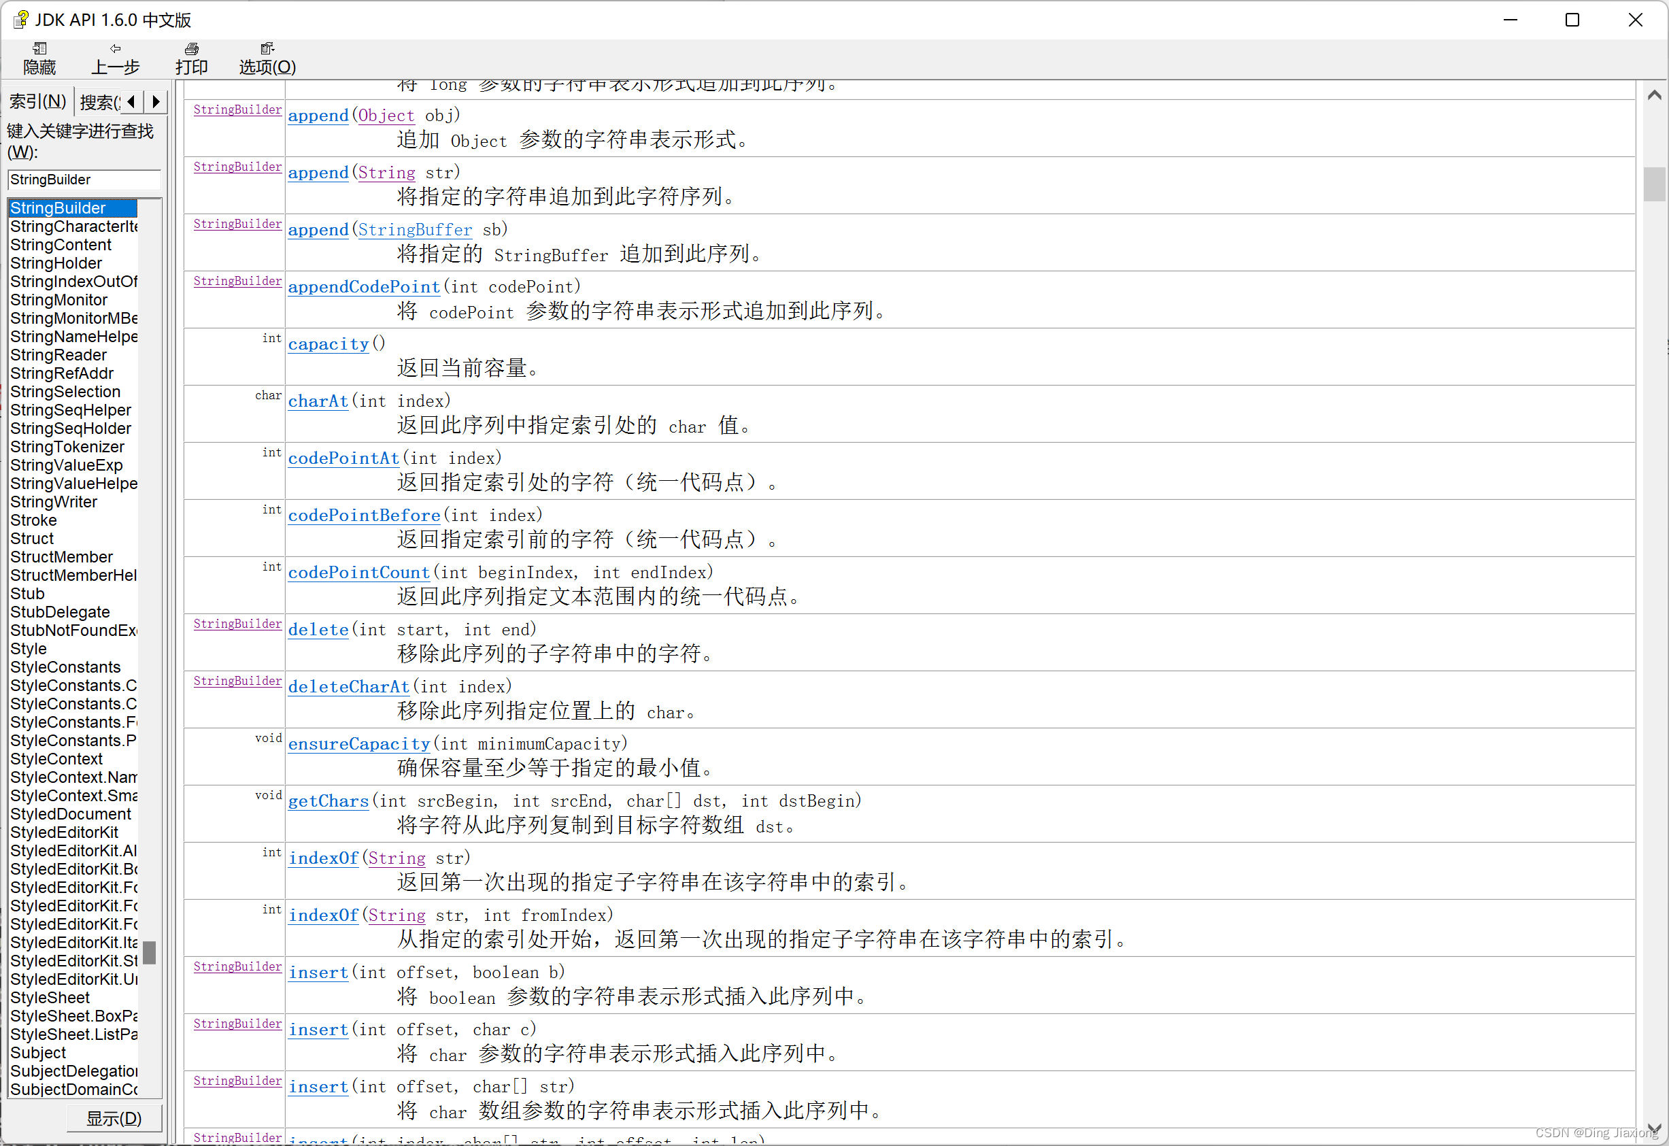Open the append(String str) method link
Image resolution: width=1669 pixels, height=1146 pixels.
coord(318,173)
